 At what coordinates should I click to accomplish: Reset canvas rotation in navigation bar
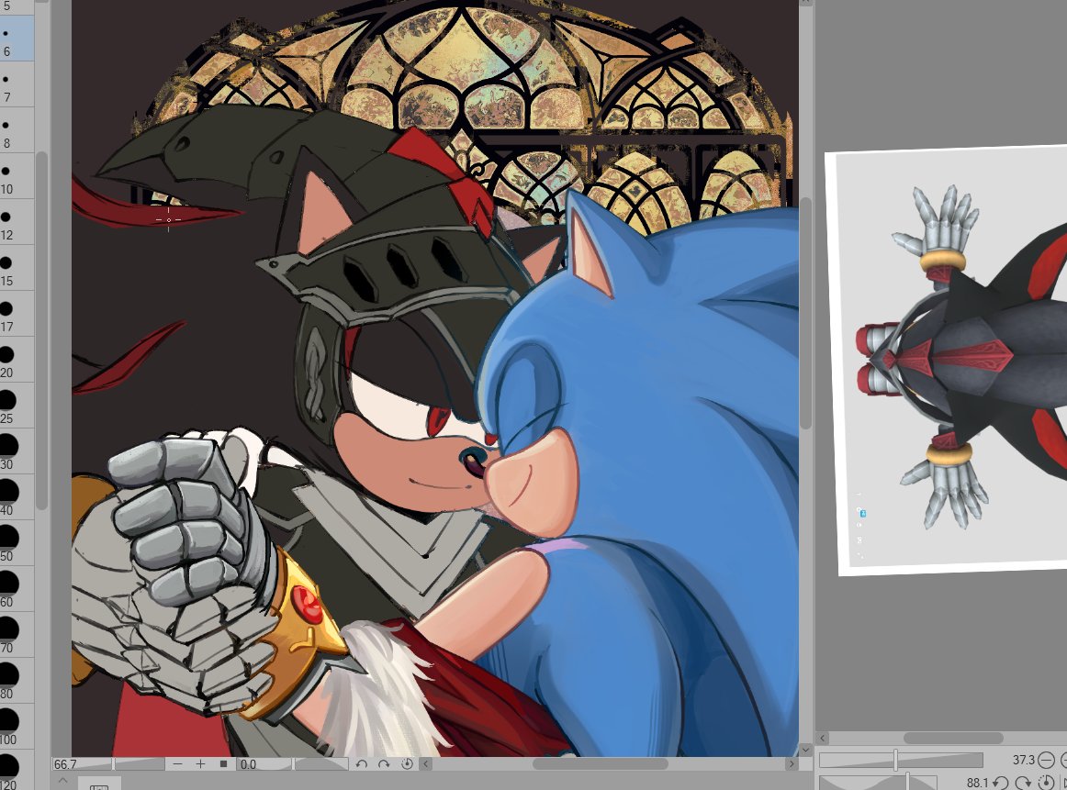(x=407, y=764)
